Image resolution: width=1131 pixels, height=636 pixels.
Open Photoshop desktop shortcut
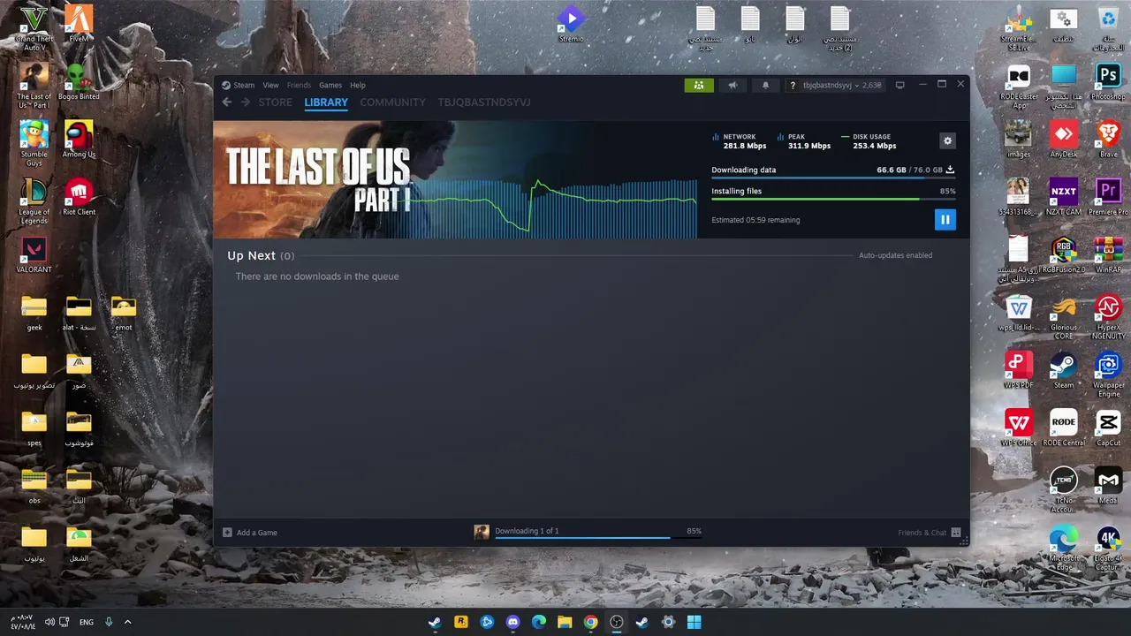point(1108,82)
